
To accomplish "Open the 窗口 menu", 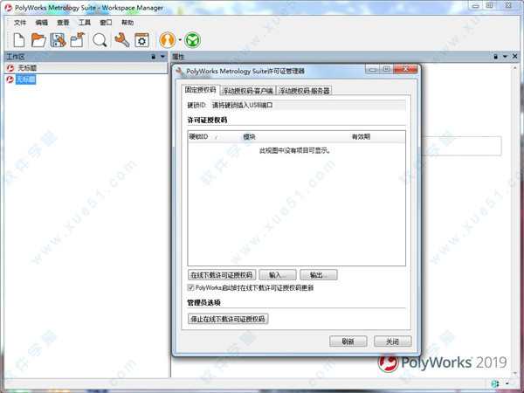I will [106, 23].
